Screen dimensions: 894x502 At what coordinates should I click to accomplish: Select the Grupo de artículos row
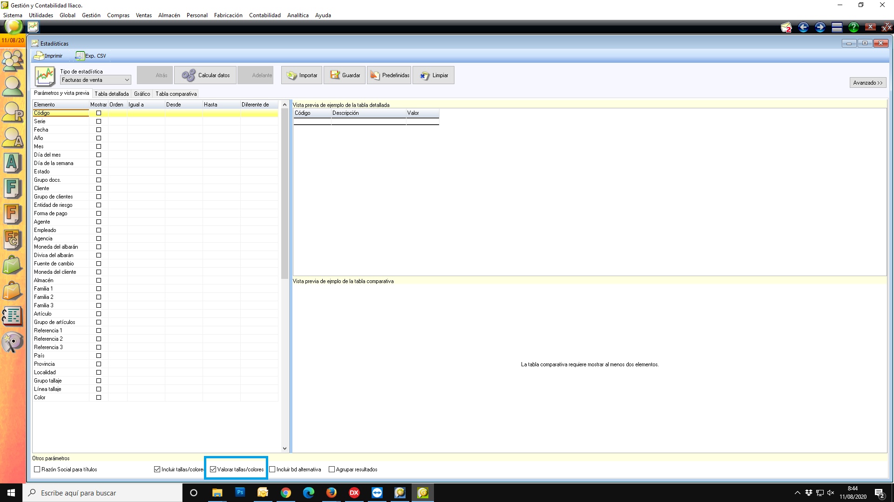[x=155, y=322]
